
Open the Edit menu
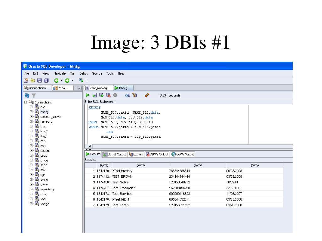(x=36, y=73)
